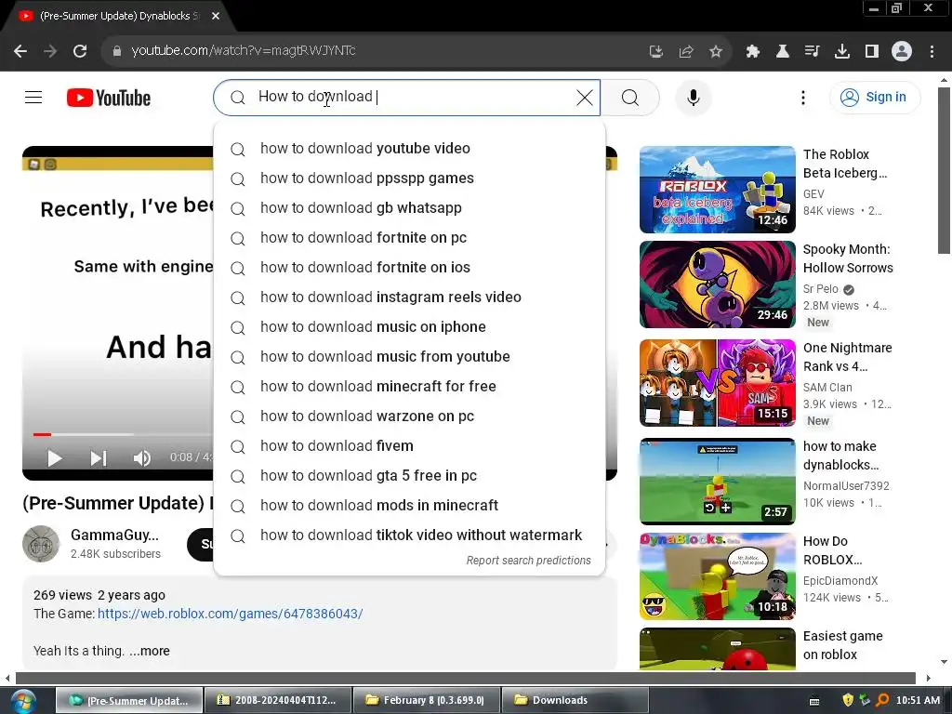
Task: Pick 'how to download gta 5 free in pc'
Action: 409,475
